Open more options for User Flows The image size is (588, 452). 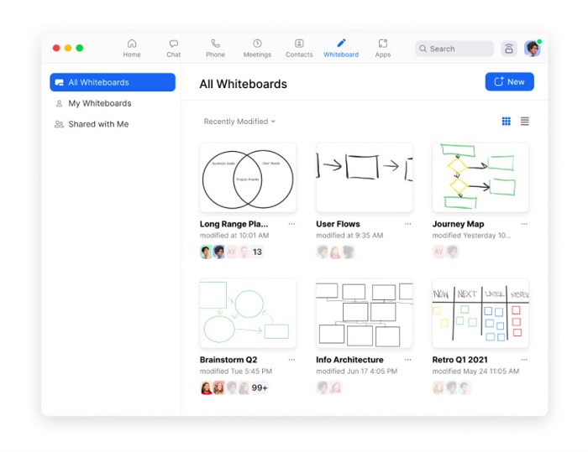[x=408, y=225]
